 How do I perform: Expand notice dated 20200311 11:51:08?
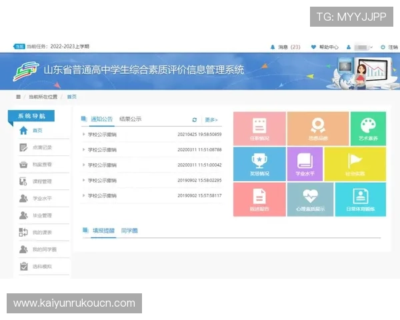(x=152, y=150)
